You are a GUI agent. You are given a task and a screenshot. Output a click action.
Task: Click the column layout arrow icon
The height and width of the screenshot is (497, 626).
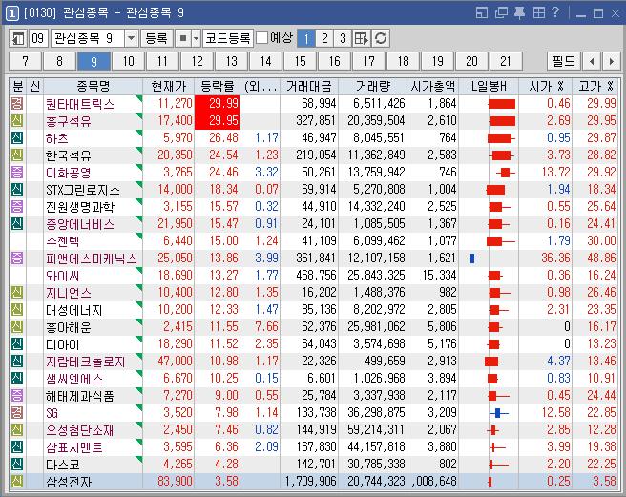point(362,38)
